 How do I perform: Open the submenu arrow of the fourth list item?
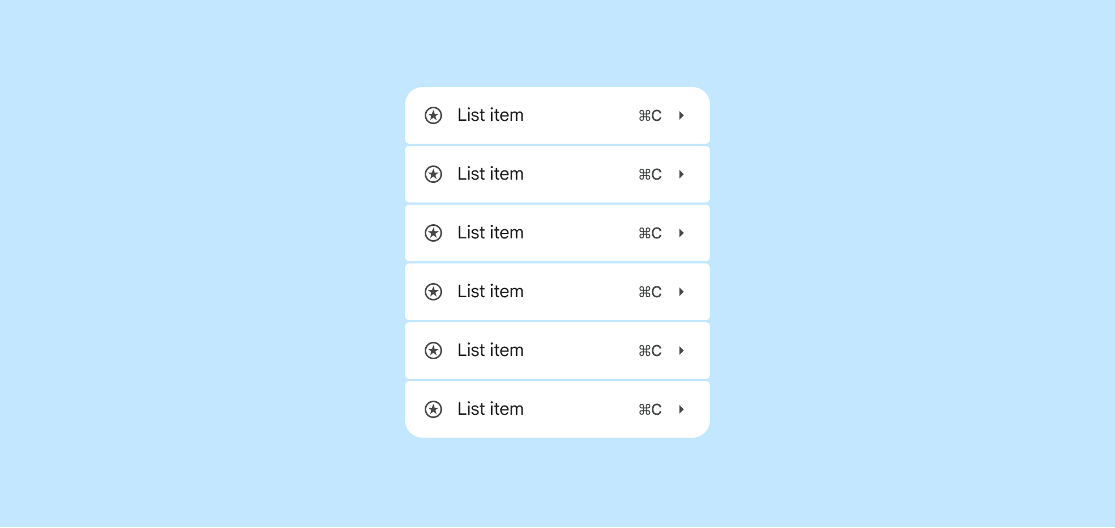pos(681,292)
